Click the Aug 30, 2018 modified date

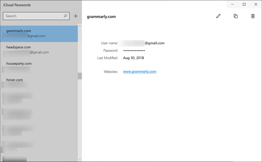pyautogui.click(x=133, y=58)
